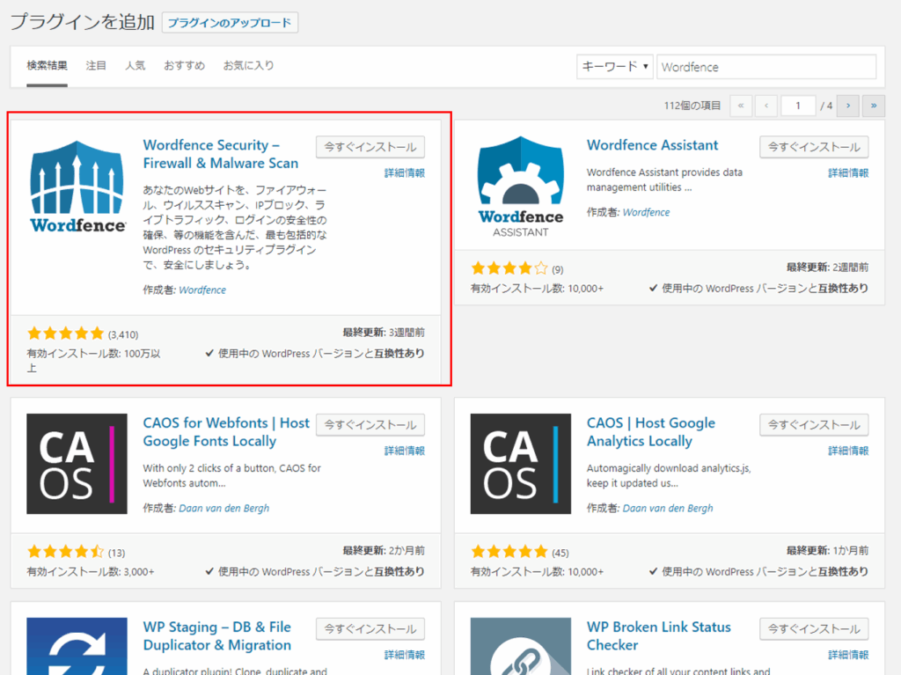The width and height of the screenshot is (901, 675).
Task: Install CAOS for Webfonts plugin
Action: click(x=370, y=425)
